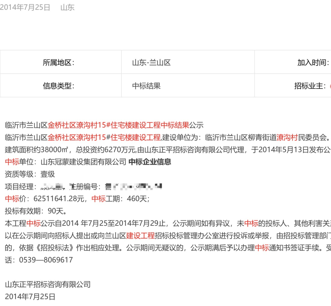Viewport: 331px width, 306px height.
Task: Click red 建设工程 before 招标投标管理办公室
Action: [x=140, y=236]
